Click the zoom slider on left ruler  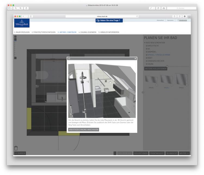tap(15, 40)
